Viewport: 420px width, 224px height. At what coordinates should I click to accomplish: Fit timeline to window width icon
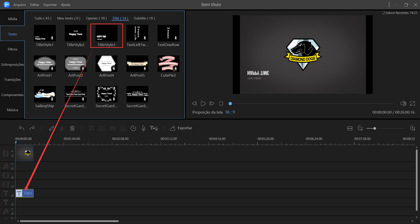[x=349, y=128]
